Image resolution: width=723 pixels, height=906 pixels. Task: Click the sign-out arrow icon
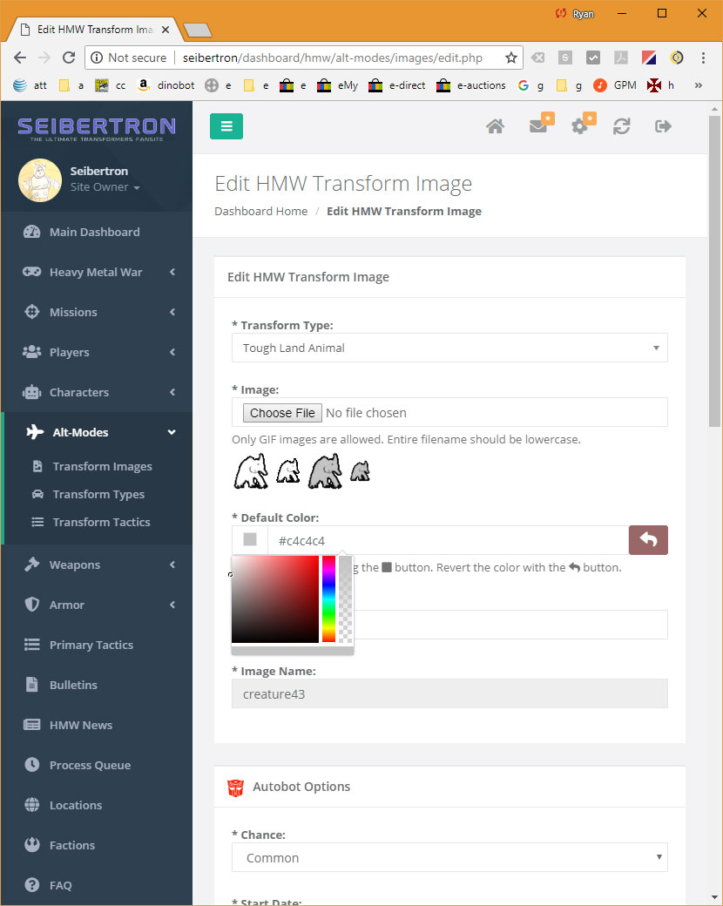point(663,126)
